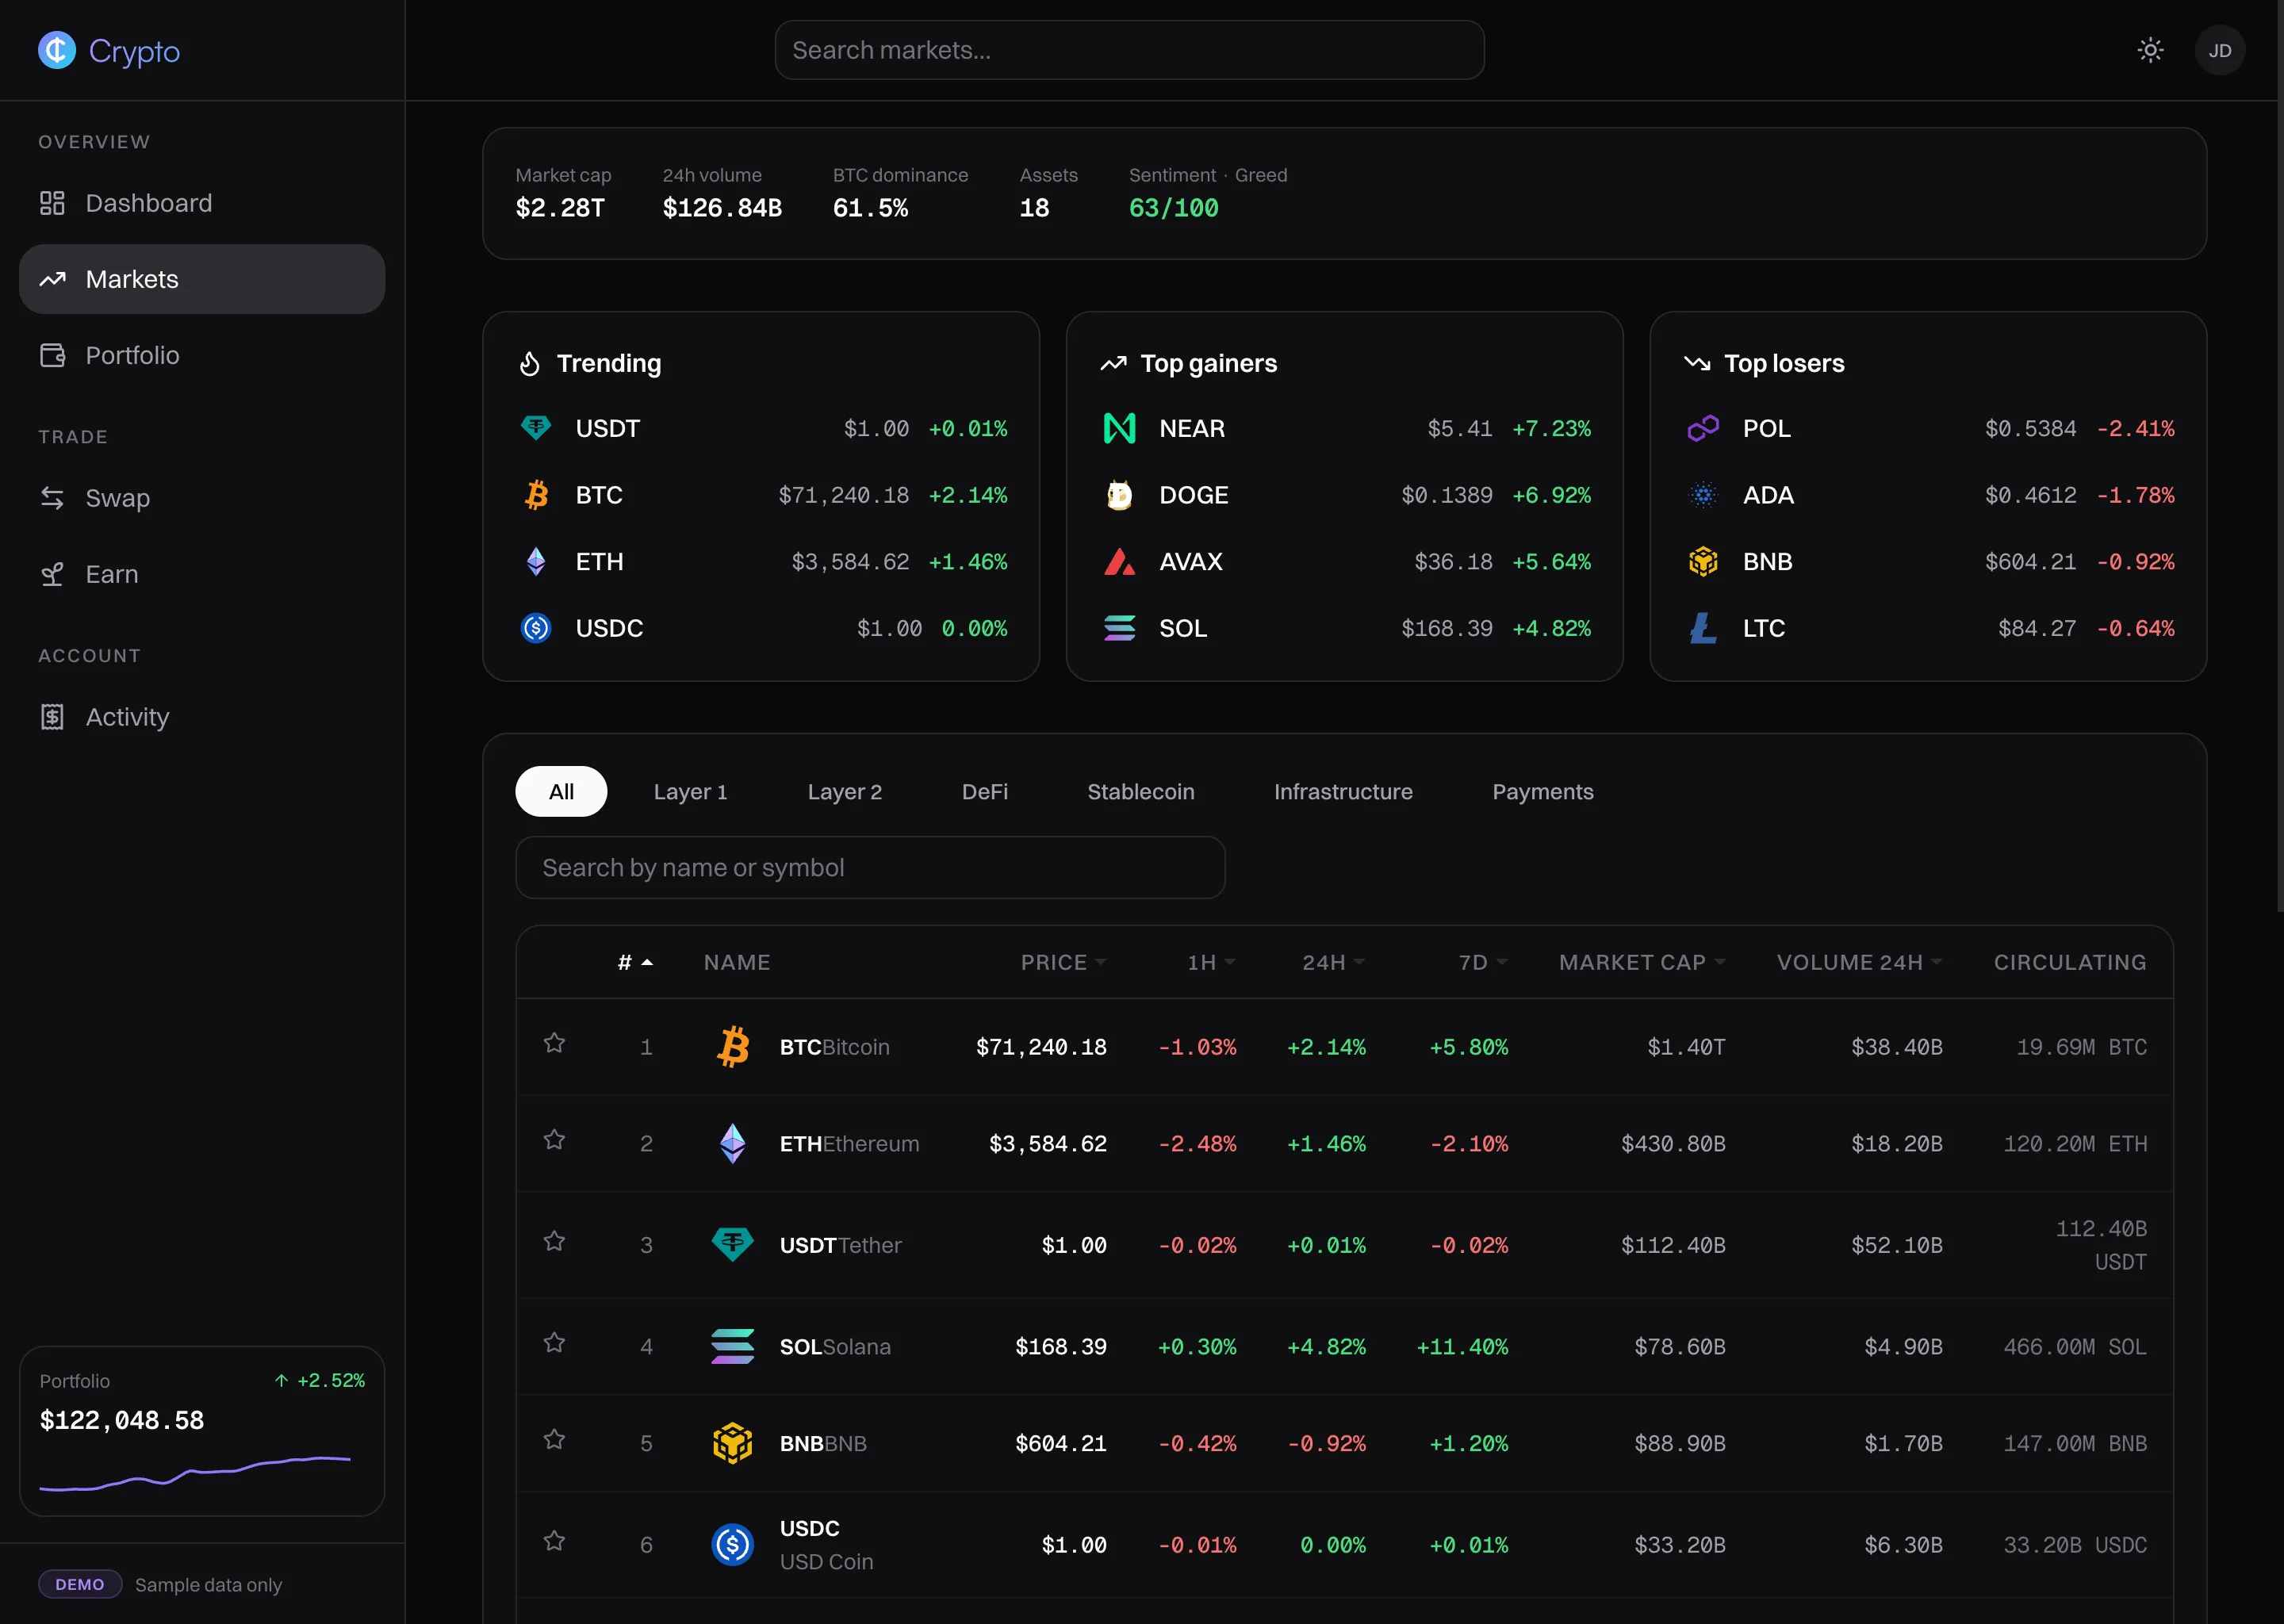Click the portfolio sparkline chart

[195, 1474]
